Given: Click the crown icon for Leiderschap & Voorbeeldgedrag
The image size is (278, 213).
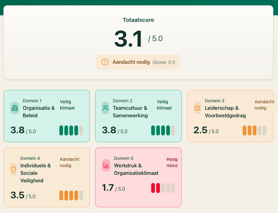Looking at the screenshot, I should (x=197, y=108).
